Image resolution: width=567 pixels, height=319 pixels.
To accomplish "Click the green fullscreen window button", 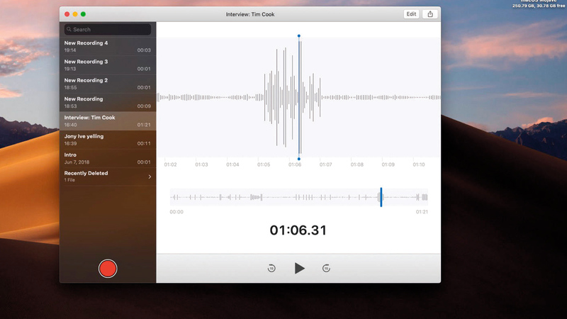I will pos(83,14).
